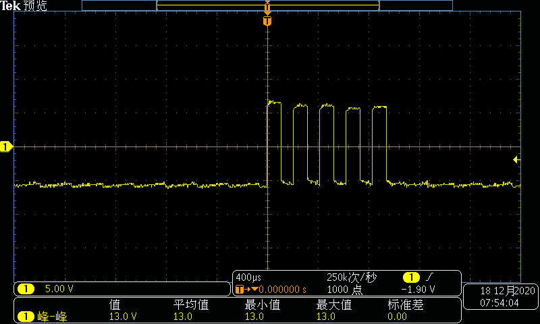Click the 5.00 V vertical scale readout
540x324 pixels.
point(59,288)
